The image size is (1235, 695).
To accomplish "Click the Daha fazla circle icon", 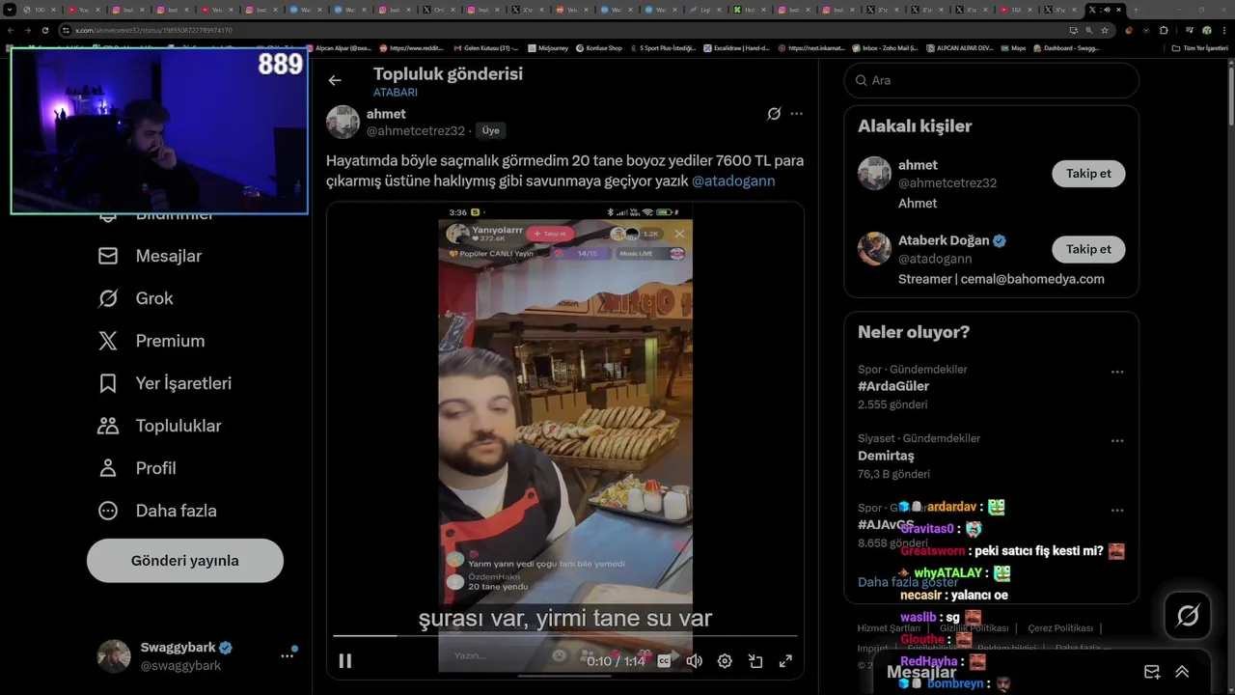I will [108, 511].
